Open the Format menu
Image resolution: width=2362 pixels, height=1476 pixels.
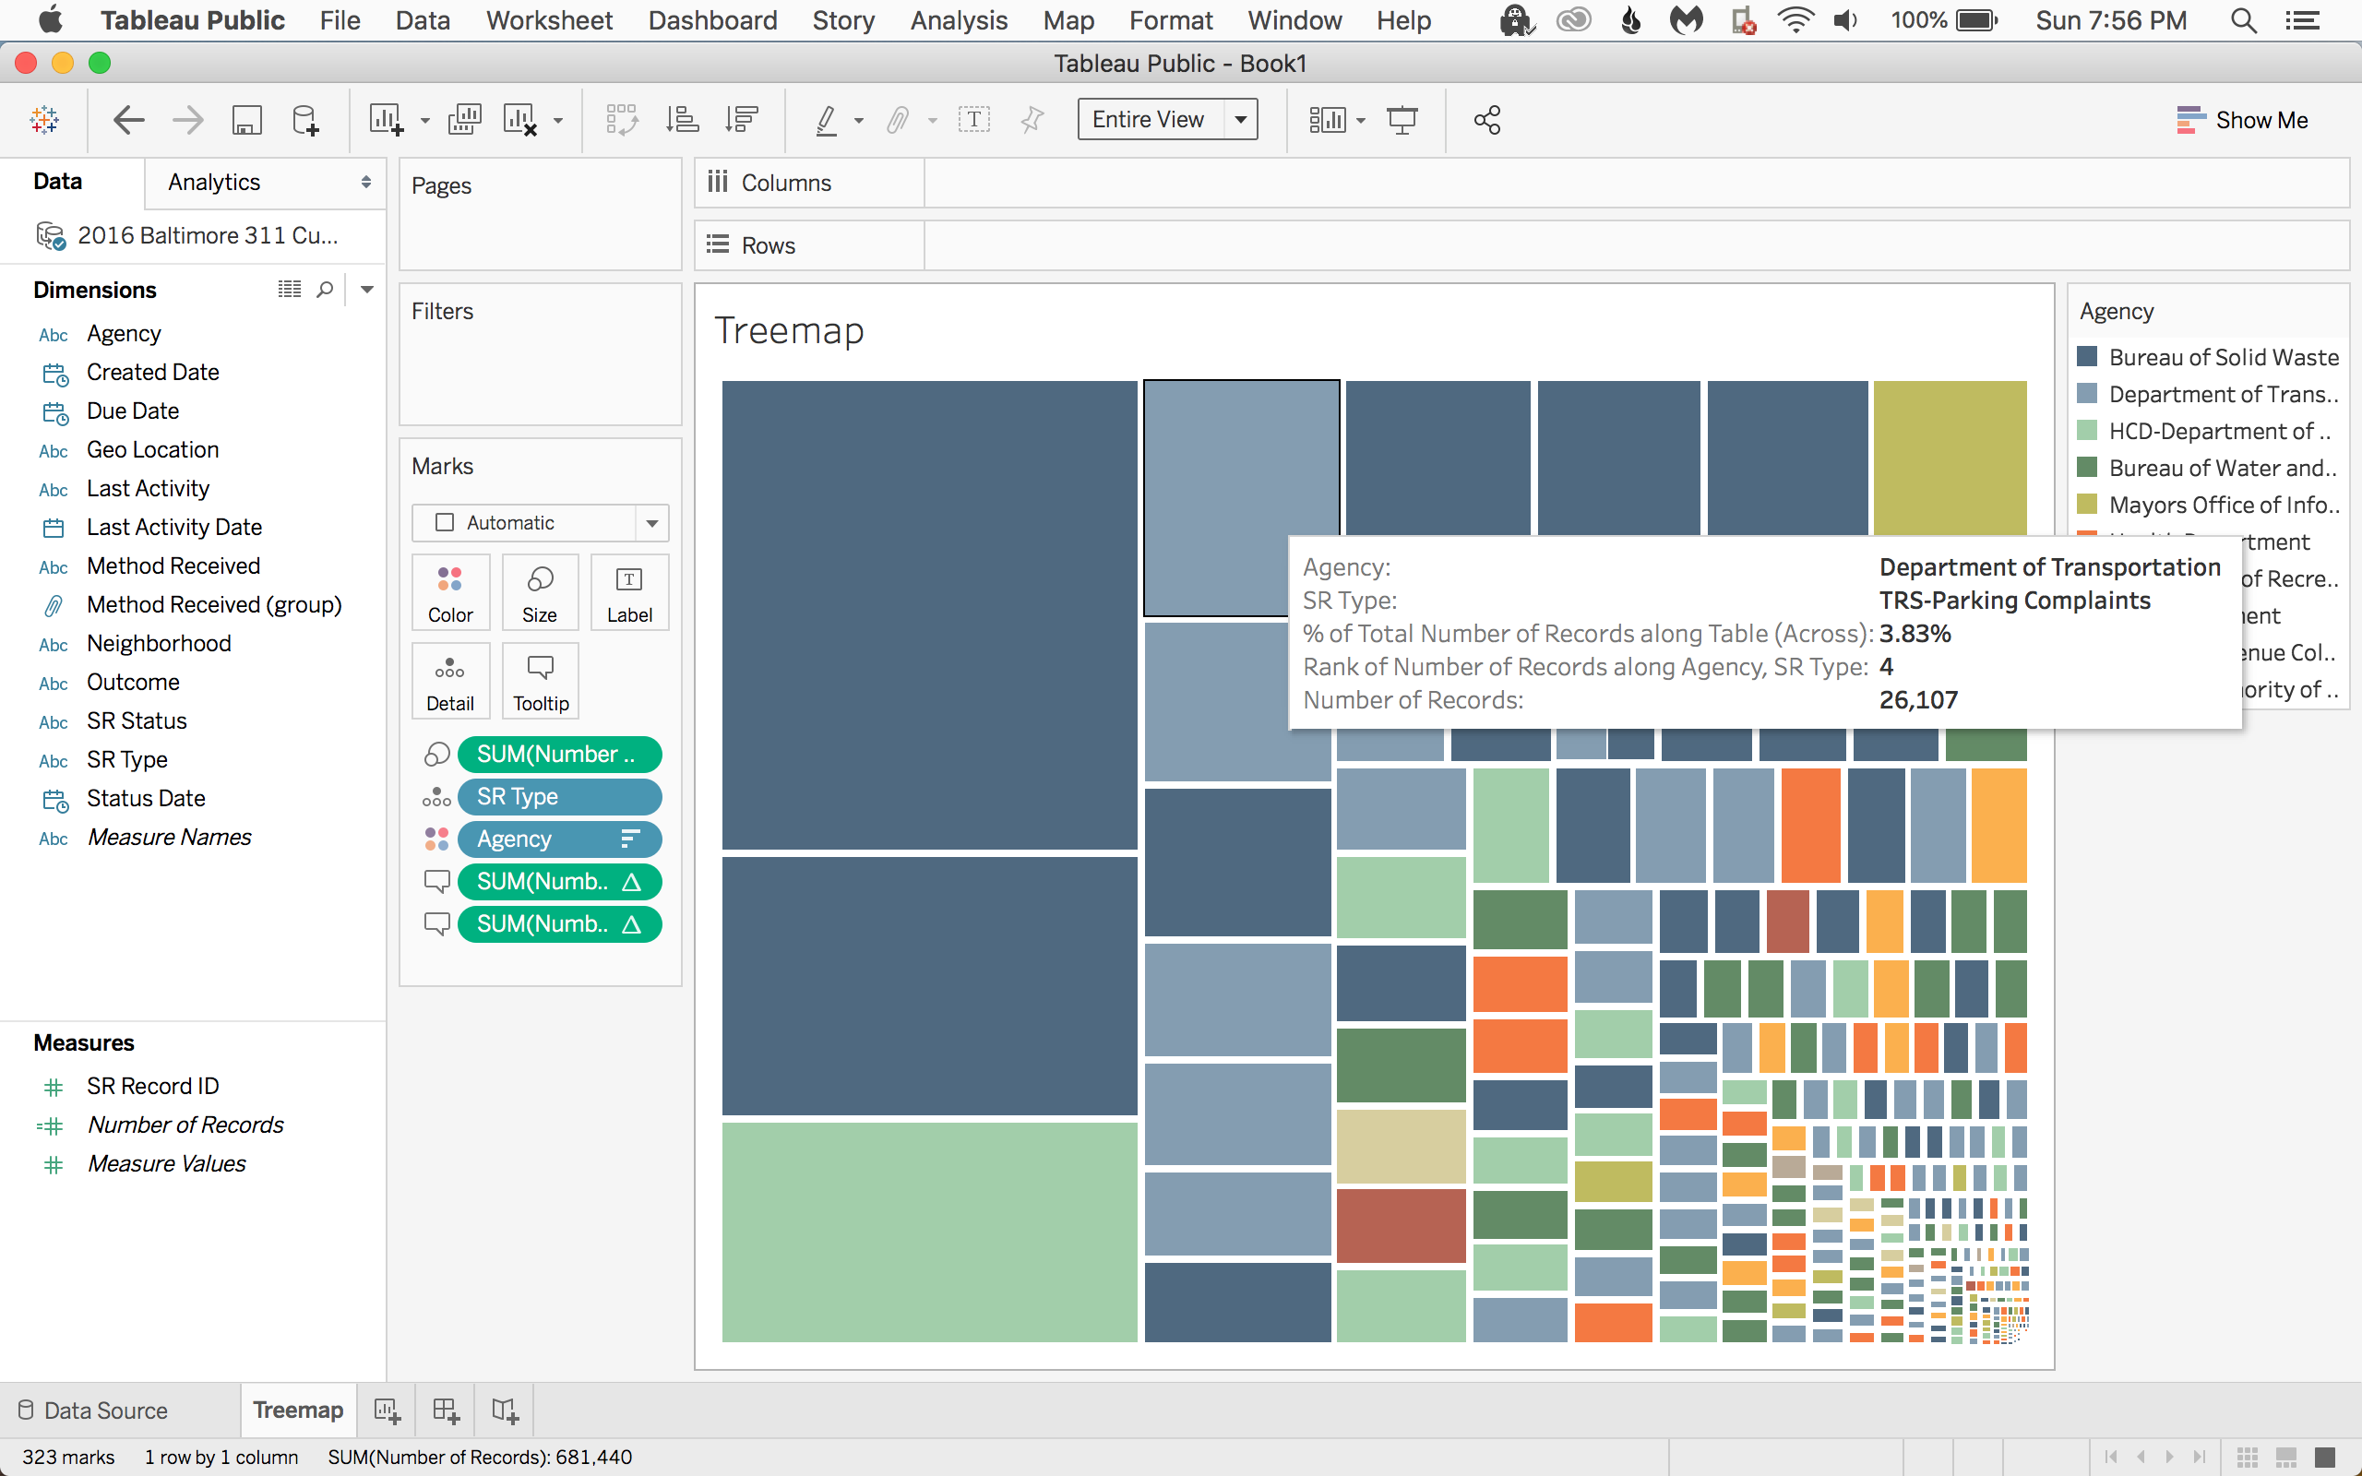1170,20
